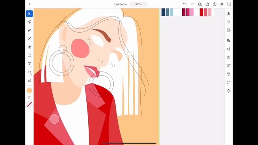This screenshot has width=258, height=145.
Task: Open the 45.7% zoom level control
Action: pos(138,4)
